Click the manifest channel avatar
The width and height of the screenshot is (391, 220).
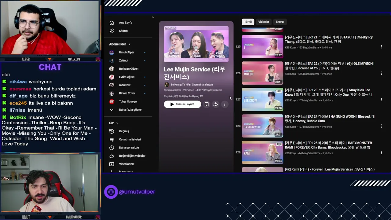tap(112, 85)
